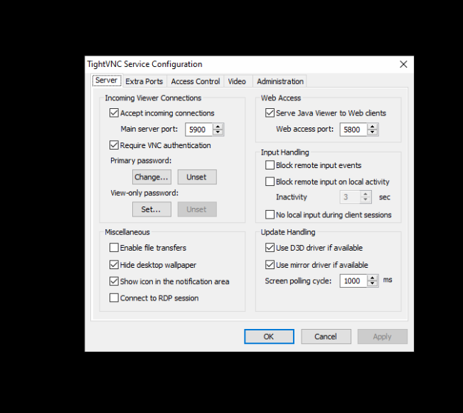This screenshot has width=463, height=413.
Task: Click the Main server port field
Action: 198,130
